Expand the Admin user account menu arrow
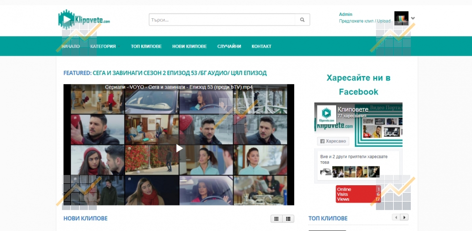The height and width of the screenshot is (231, 472). tap(413, 18)
